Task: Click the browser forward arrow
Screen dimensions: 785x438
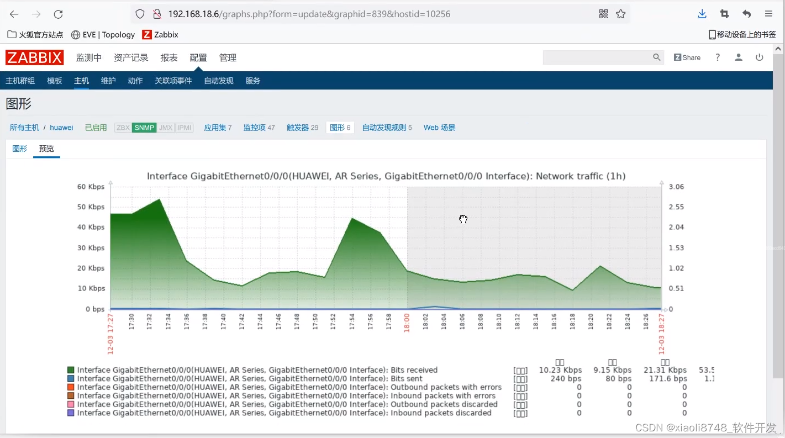Action: 36,14
